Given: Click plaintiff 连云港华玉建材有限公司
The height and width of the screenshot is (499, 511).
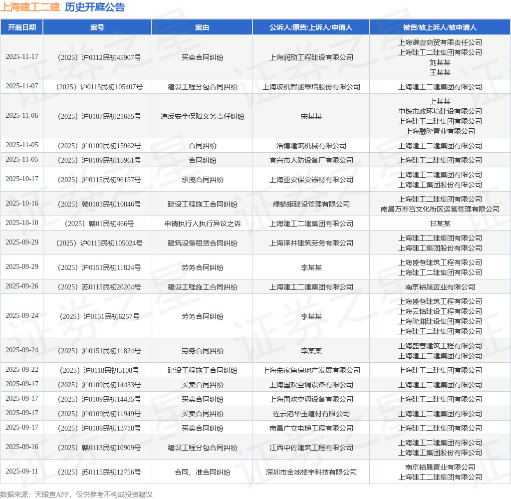Looking at the screenshot, I should 311,414.
